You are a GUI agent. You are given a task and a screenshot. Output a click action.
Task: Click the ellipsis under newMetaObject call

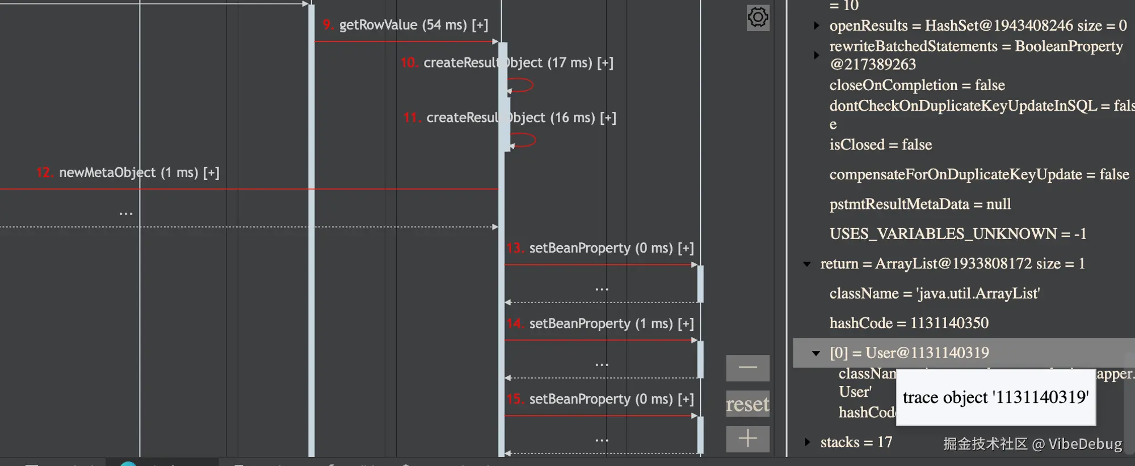(126, 213)
